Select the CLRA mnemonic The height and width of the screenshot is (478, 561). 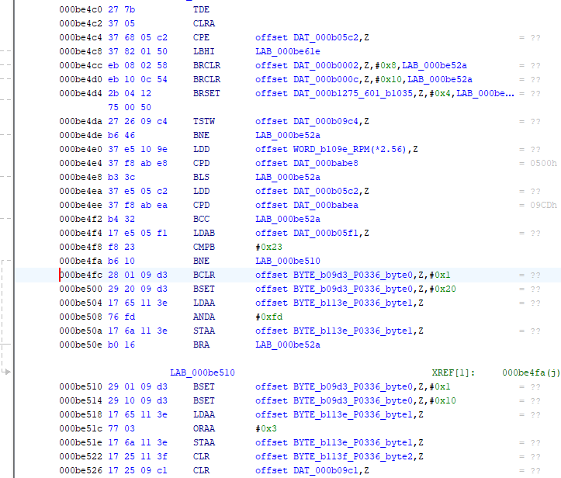203,23
